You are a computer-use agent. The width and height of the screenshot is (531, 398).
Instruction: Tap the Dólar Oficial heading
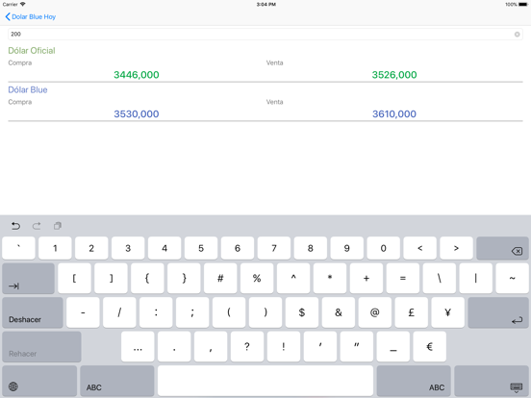(32, 50)
